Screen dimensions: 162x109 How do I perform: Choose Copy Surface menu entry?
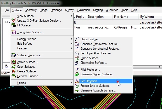pyautogui.click(x=42, y=67)
